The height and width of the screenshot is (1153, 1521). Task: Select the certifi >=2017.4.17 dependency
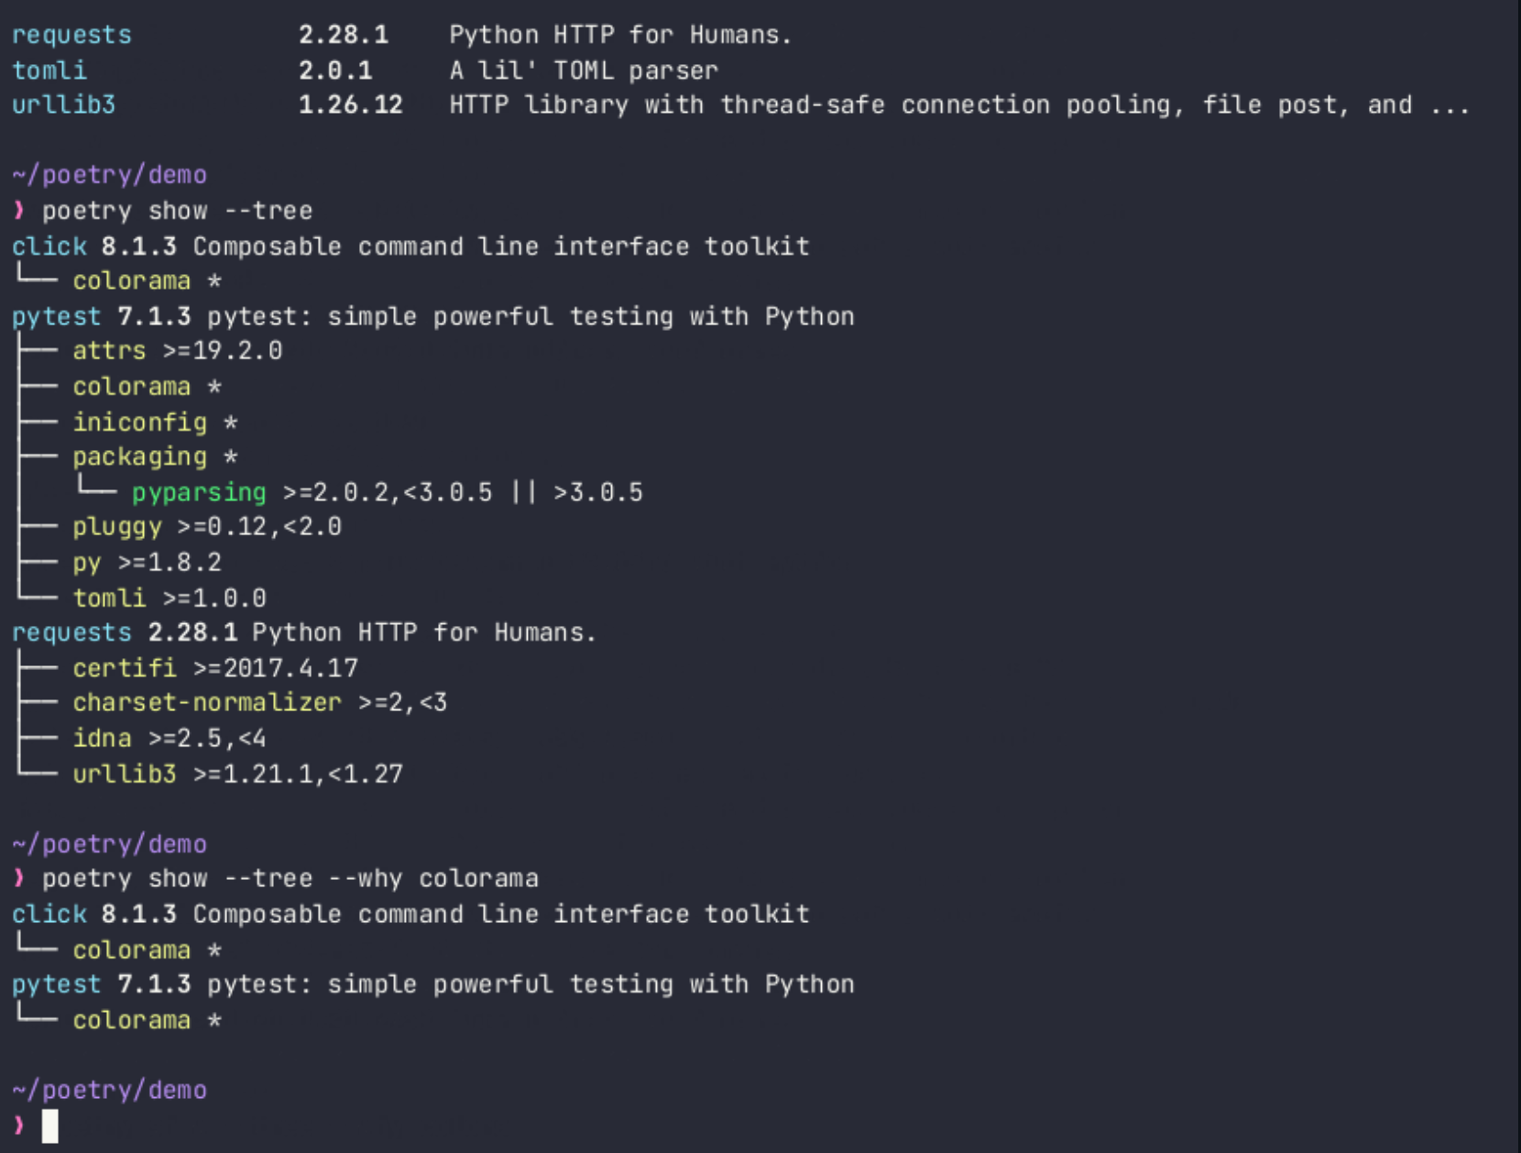point(215,668)
